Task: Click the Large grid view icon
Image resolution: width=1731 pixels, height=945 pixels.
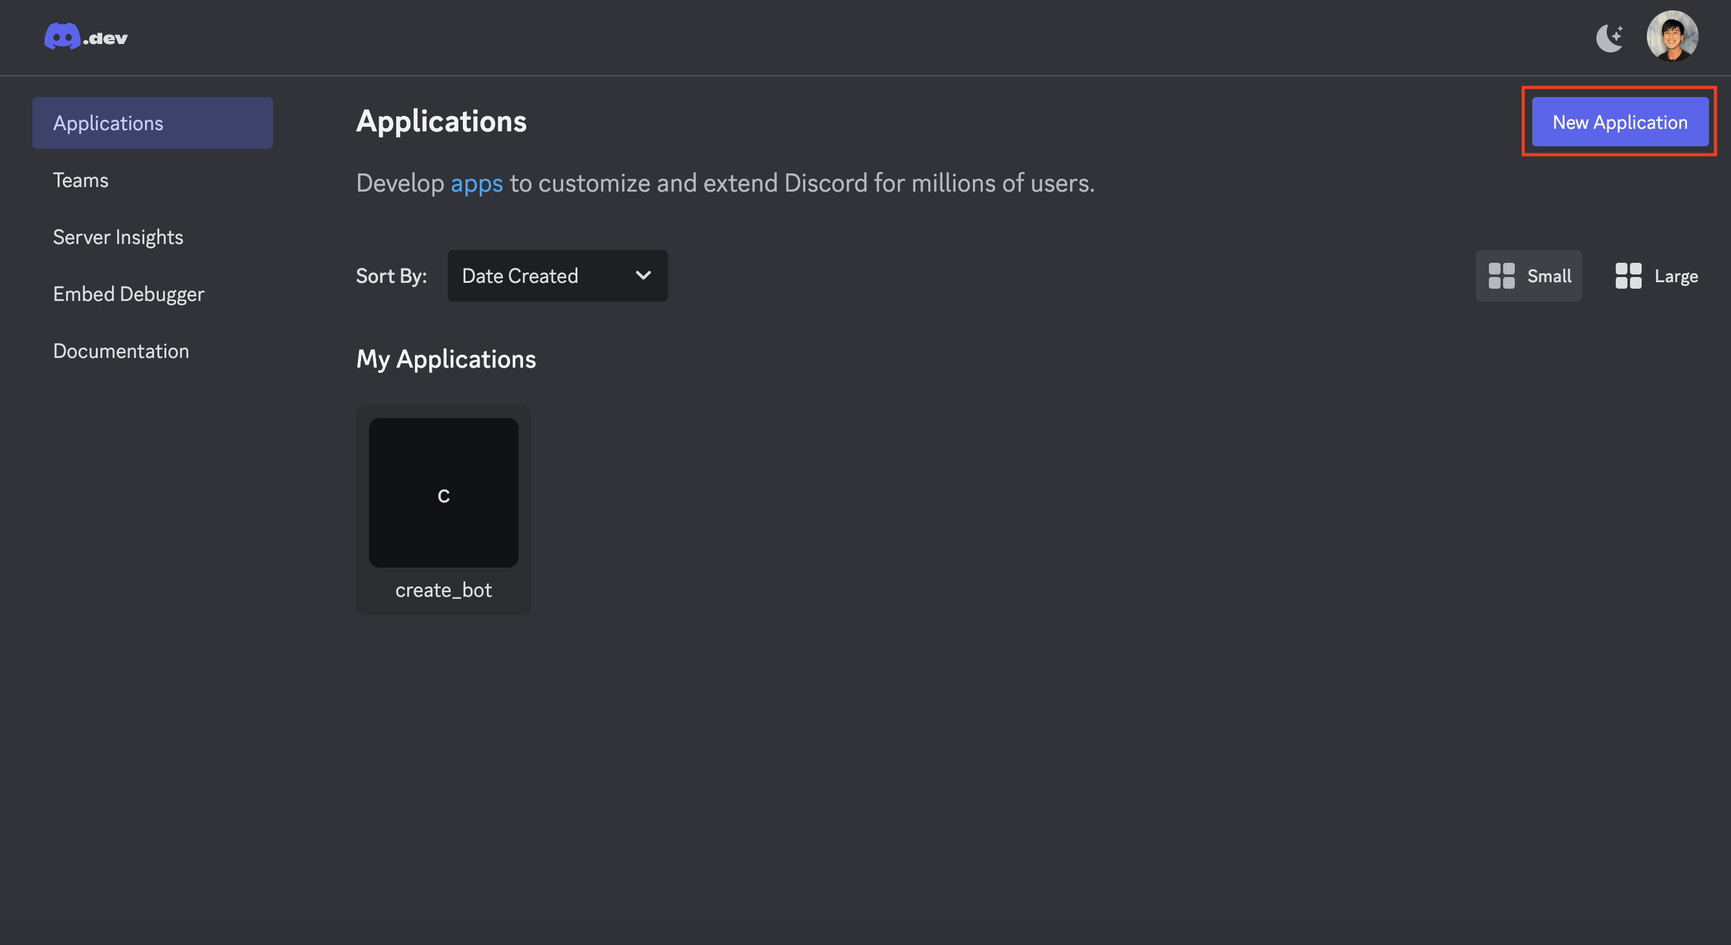Action: click(x=1628, y=276)
